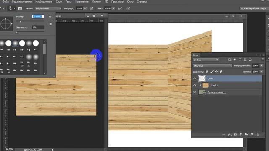Open the layer opacity 100% dropdown arrow
This screenshot has height=151, width=269.
(261, 65)
